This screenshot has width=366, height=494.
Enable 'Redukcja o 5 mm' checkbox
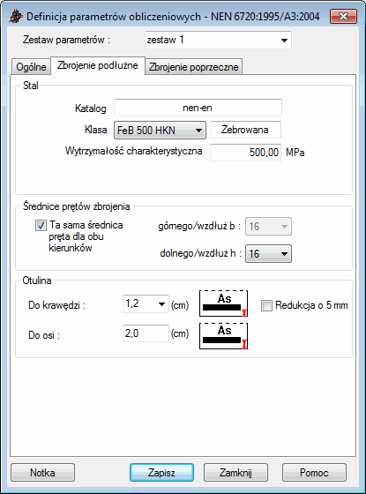[266, 305]
